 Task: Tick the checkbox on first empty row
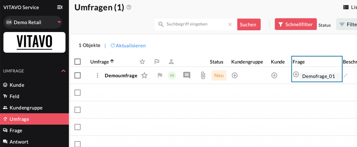click(78, 92)
